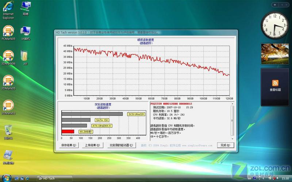Viewport: 292px width, 182px height.
Task: Click the 测试日期 2007-10-10 line
Action: click(x=173, y=107)
